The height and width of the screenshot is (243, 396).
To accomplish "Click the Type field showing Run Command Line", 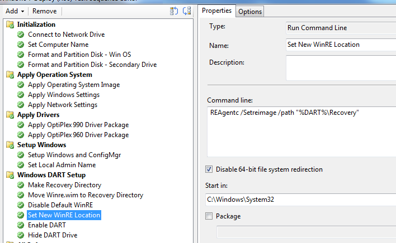I will [x=341, y=28].
